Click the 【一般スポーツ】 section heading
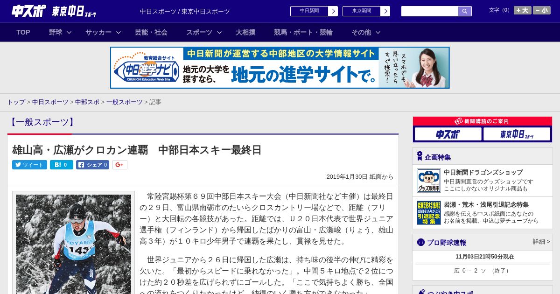The image size is (560, 294). point(42,122)
